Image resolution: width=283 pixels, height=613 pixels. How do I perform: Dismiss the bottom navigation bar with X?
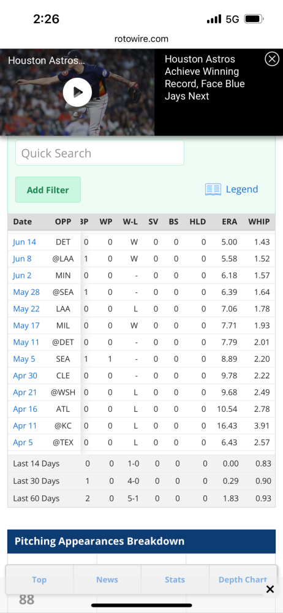270,589
